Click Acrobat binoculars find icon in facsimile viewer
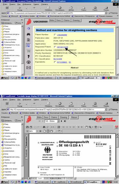 [x=44, y=127]
